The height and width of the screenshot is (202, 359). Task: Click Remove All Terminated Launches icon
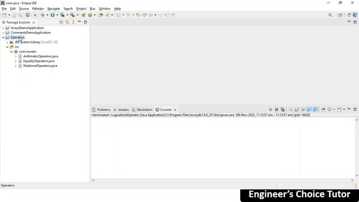pos(283,109)
